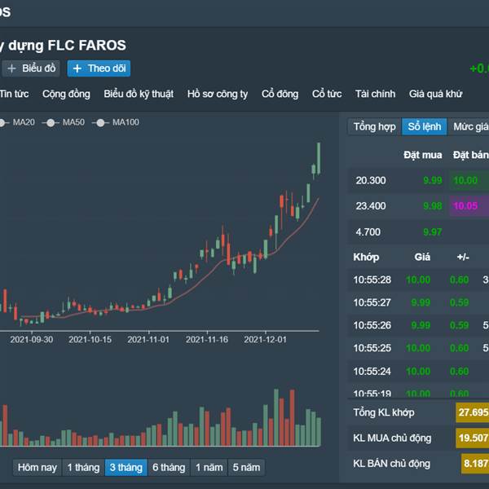489x489 pixels.
Task: Click the 2021-11-01 axis date
Action: point(148,340)
